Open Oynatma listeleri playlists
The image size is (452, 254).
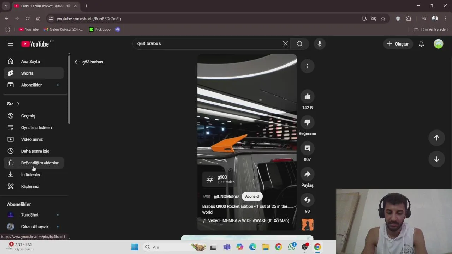point(34,128)
